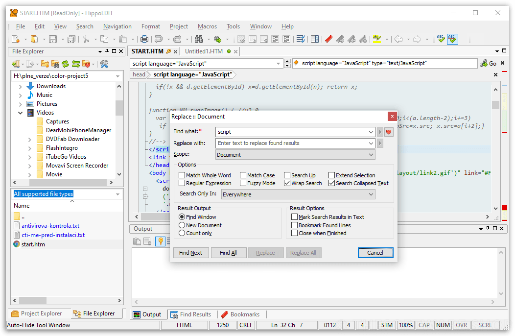
Task: Click the pin icon in Output toolbar
Action: pyautogui.click(x=160, y=241)
